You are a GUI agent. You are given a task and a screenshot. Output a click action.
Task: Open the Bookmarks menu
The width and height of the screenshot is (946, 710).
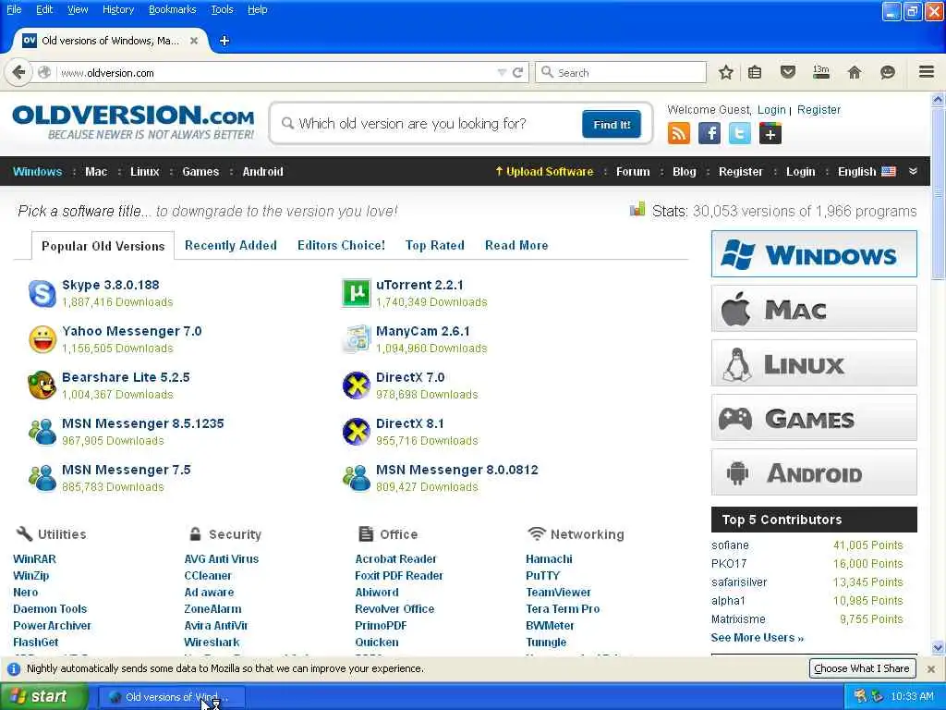click(173, 9)
